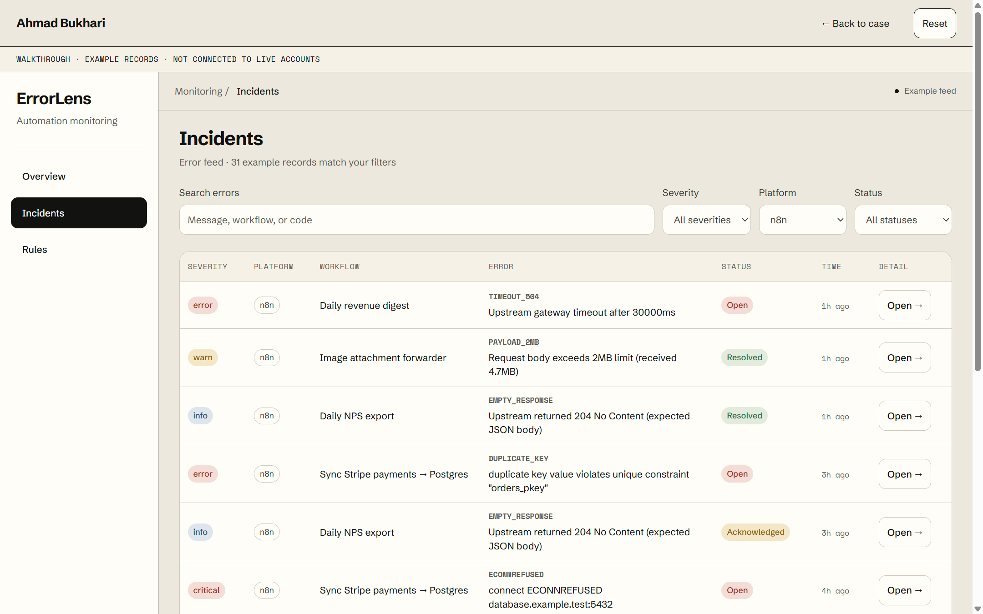Open detail for Image attachment forwarder incident
The image size is (983, 614).
905,357
